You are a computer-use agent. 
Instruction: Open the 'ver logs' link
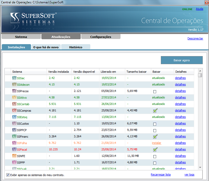[189, 175]
